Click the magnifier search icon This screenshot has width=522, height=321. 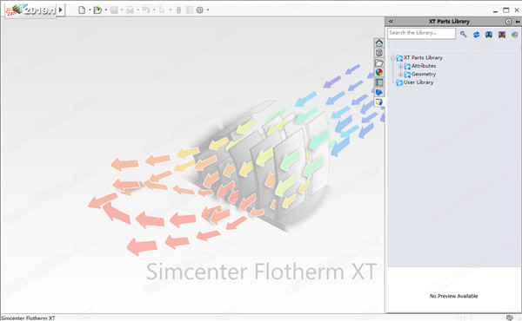point(463,34)
